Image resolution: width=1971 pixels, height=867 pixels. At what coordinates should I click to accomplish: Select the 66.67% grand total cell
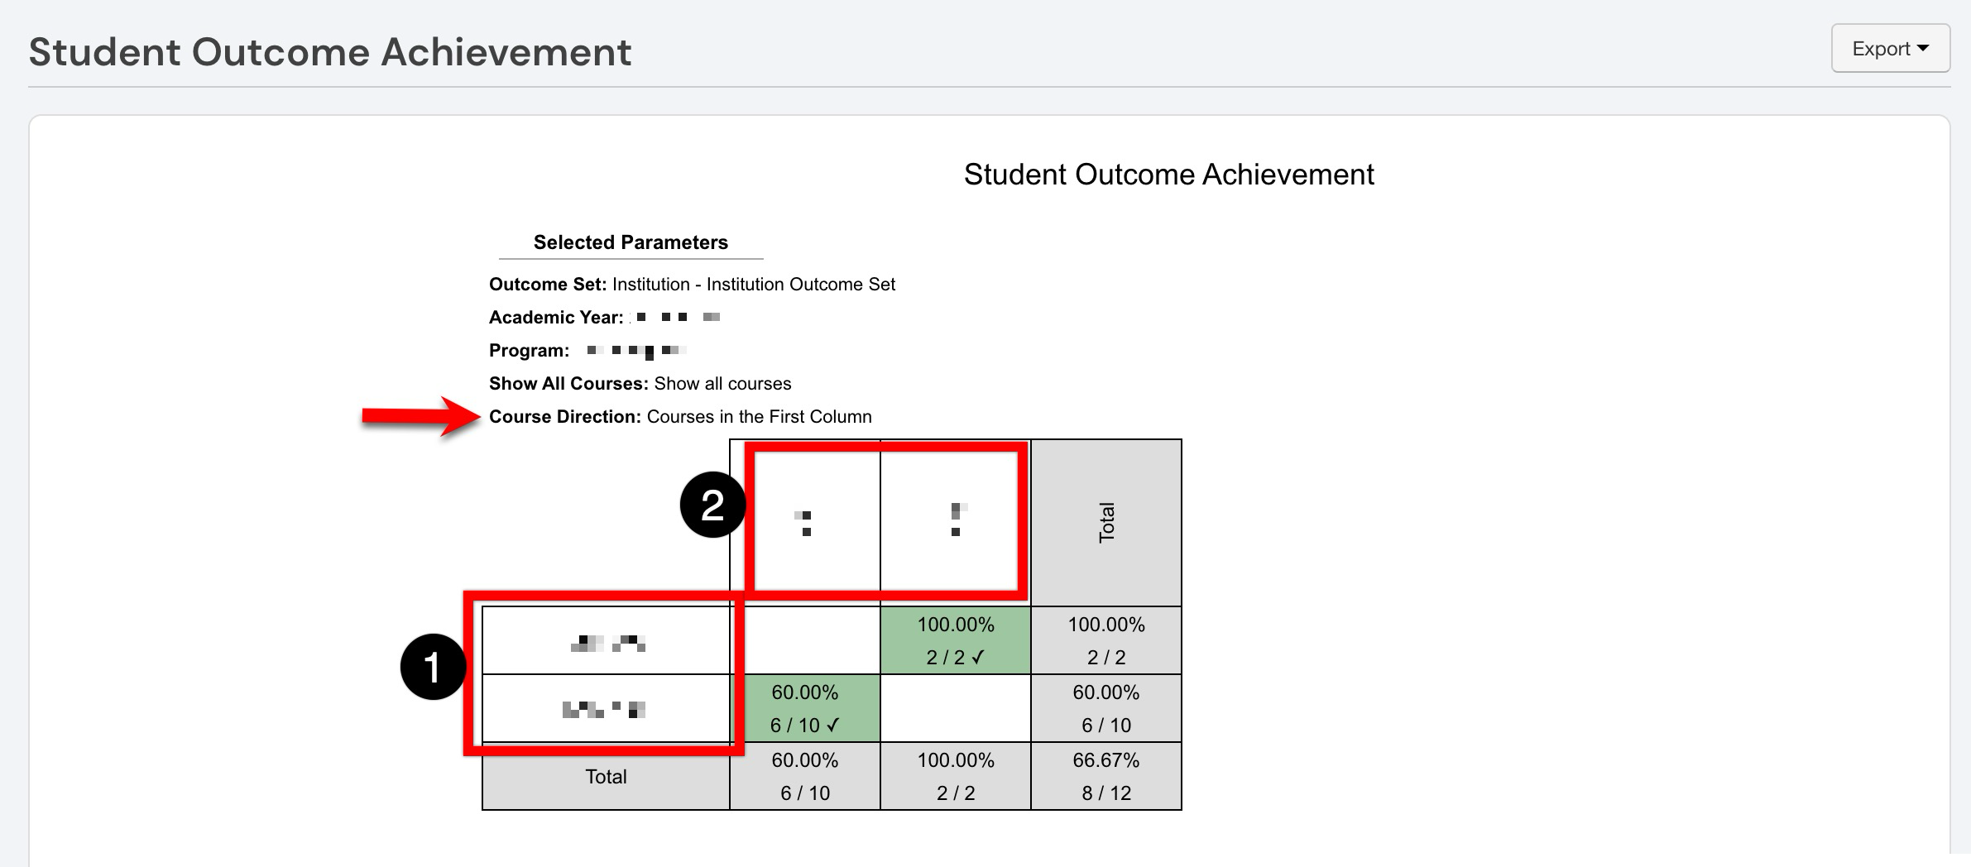1106,776
